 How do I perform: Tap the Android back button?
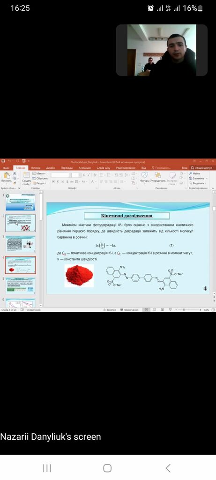[168, 468]
